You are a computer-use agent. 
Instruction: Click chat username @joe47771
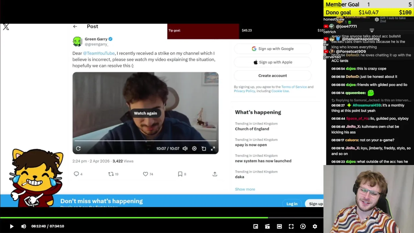click(346, 27)
